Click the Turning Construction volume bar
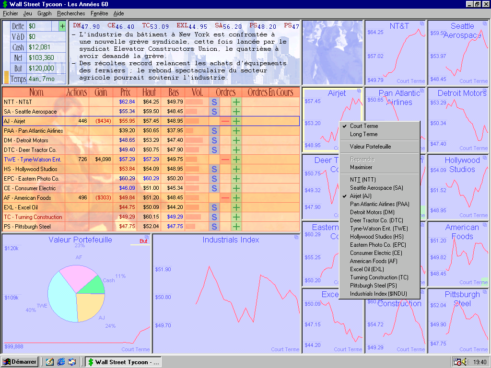This screenshot has width=491, height=368. (193, 217)
